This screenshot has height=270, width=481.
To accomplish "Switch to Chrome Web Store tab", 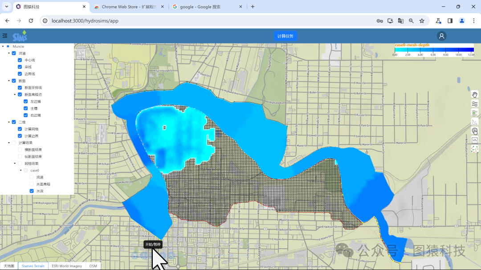I will point(129,7).
